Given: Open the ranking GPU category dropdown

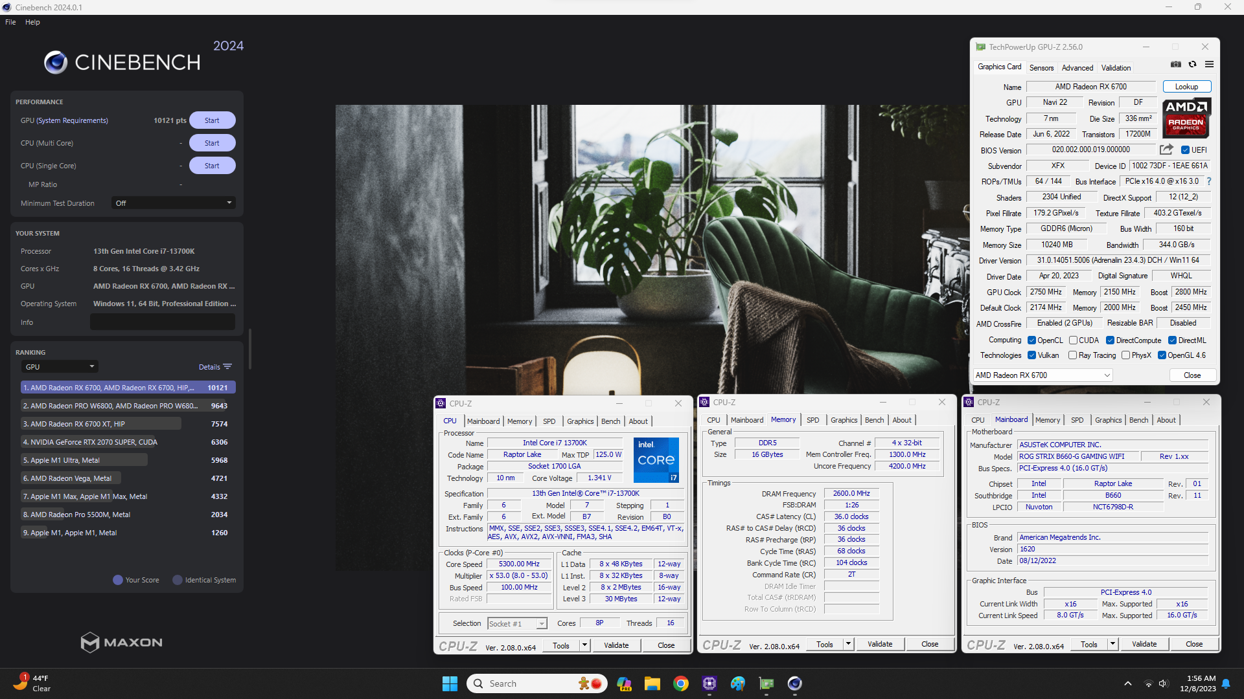Looking at the screenshot, I should tap(59, 367).
